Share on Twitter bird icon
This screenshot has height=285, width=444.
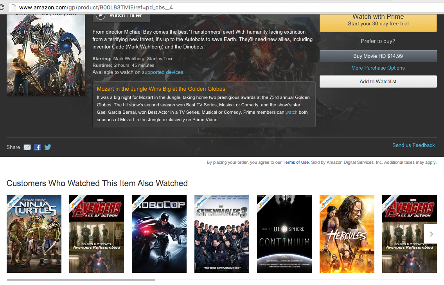click(48, 147)
